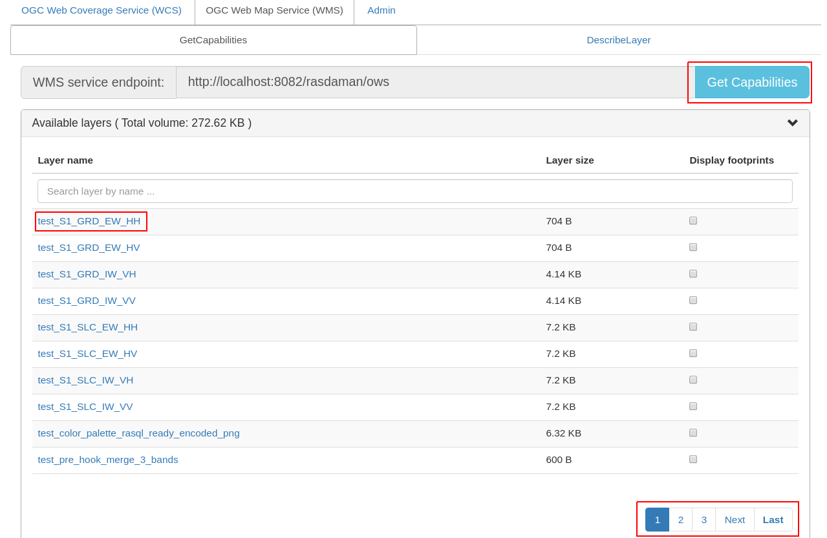Switch to the OGC Web Coverage Service tab

click(100, 10)
